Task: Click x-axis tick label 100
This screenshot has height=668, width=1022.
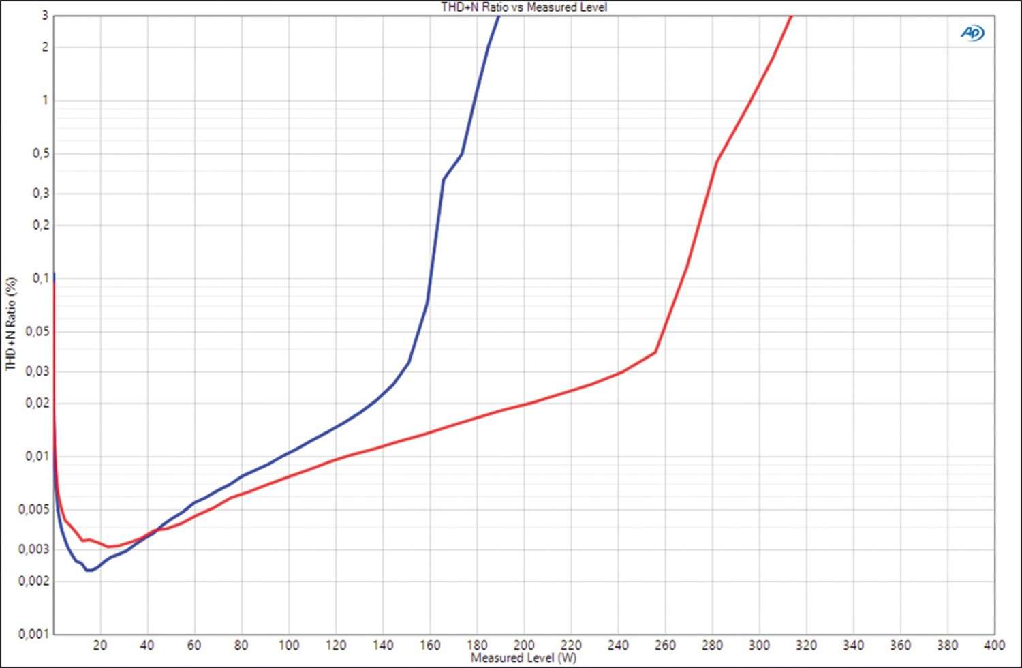Action: [x=288, y=645]
